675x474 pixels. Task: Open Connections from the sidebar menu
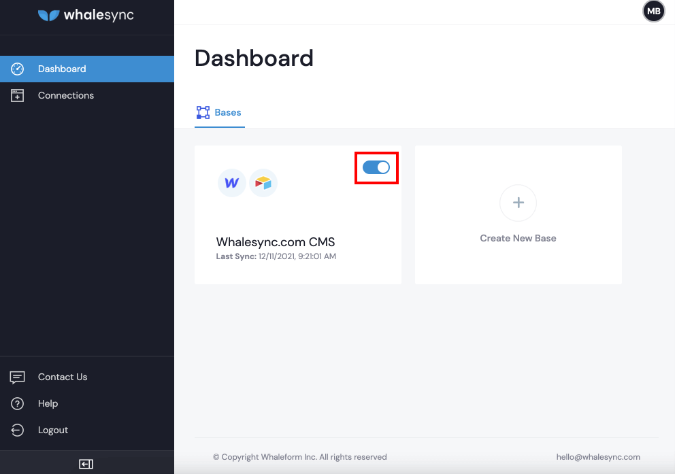[65, 95]
